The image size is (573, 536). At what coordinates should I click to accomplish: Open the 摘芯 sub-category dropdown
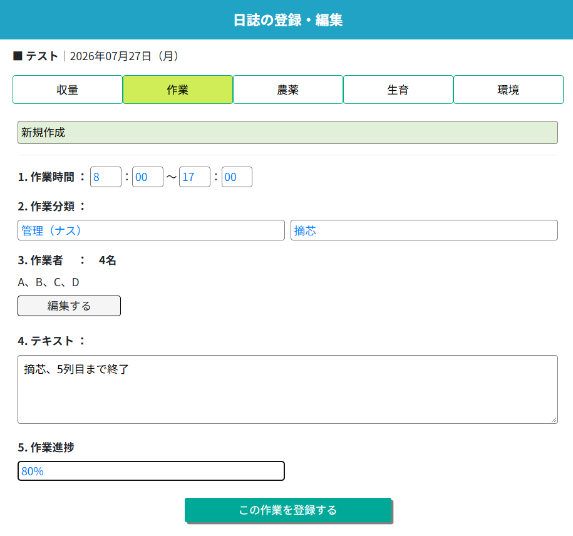pyautogui.click(x=424, y=230)
